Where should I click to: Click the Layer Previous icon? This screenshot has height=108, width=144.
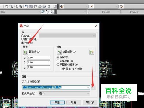(x=48, y=12)
